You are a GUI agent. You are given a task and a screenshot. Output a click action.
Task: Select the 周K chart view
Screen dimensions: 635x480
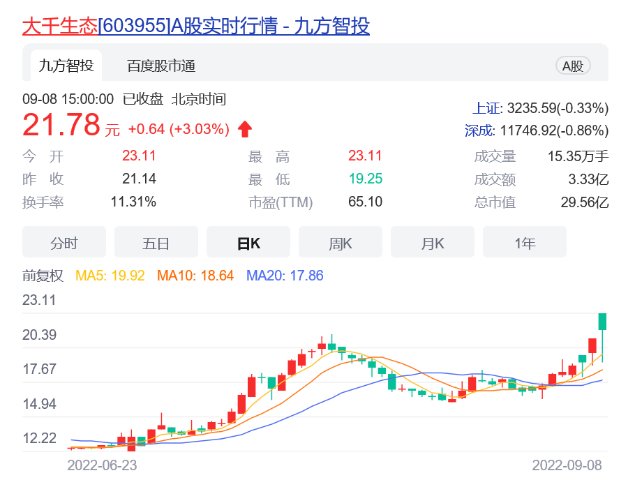(341, 243)
